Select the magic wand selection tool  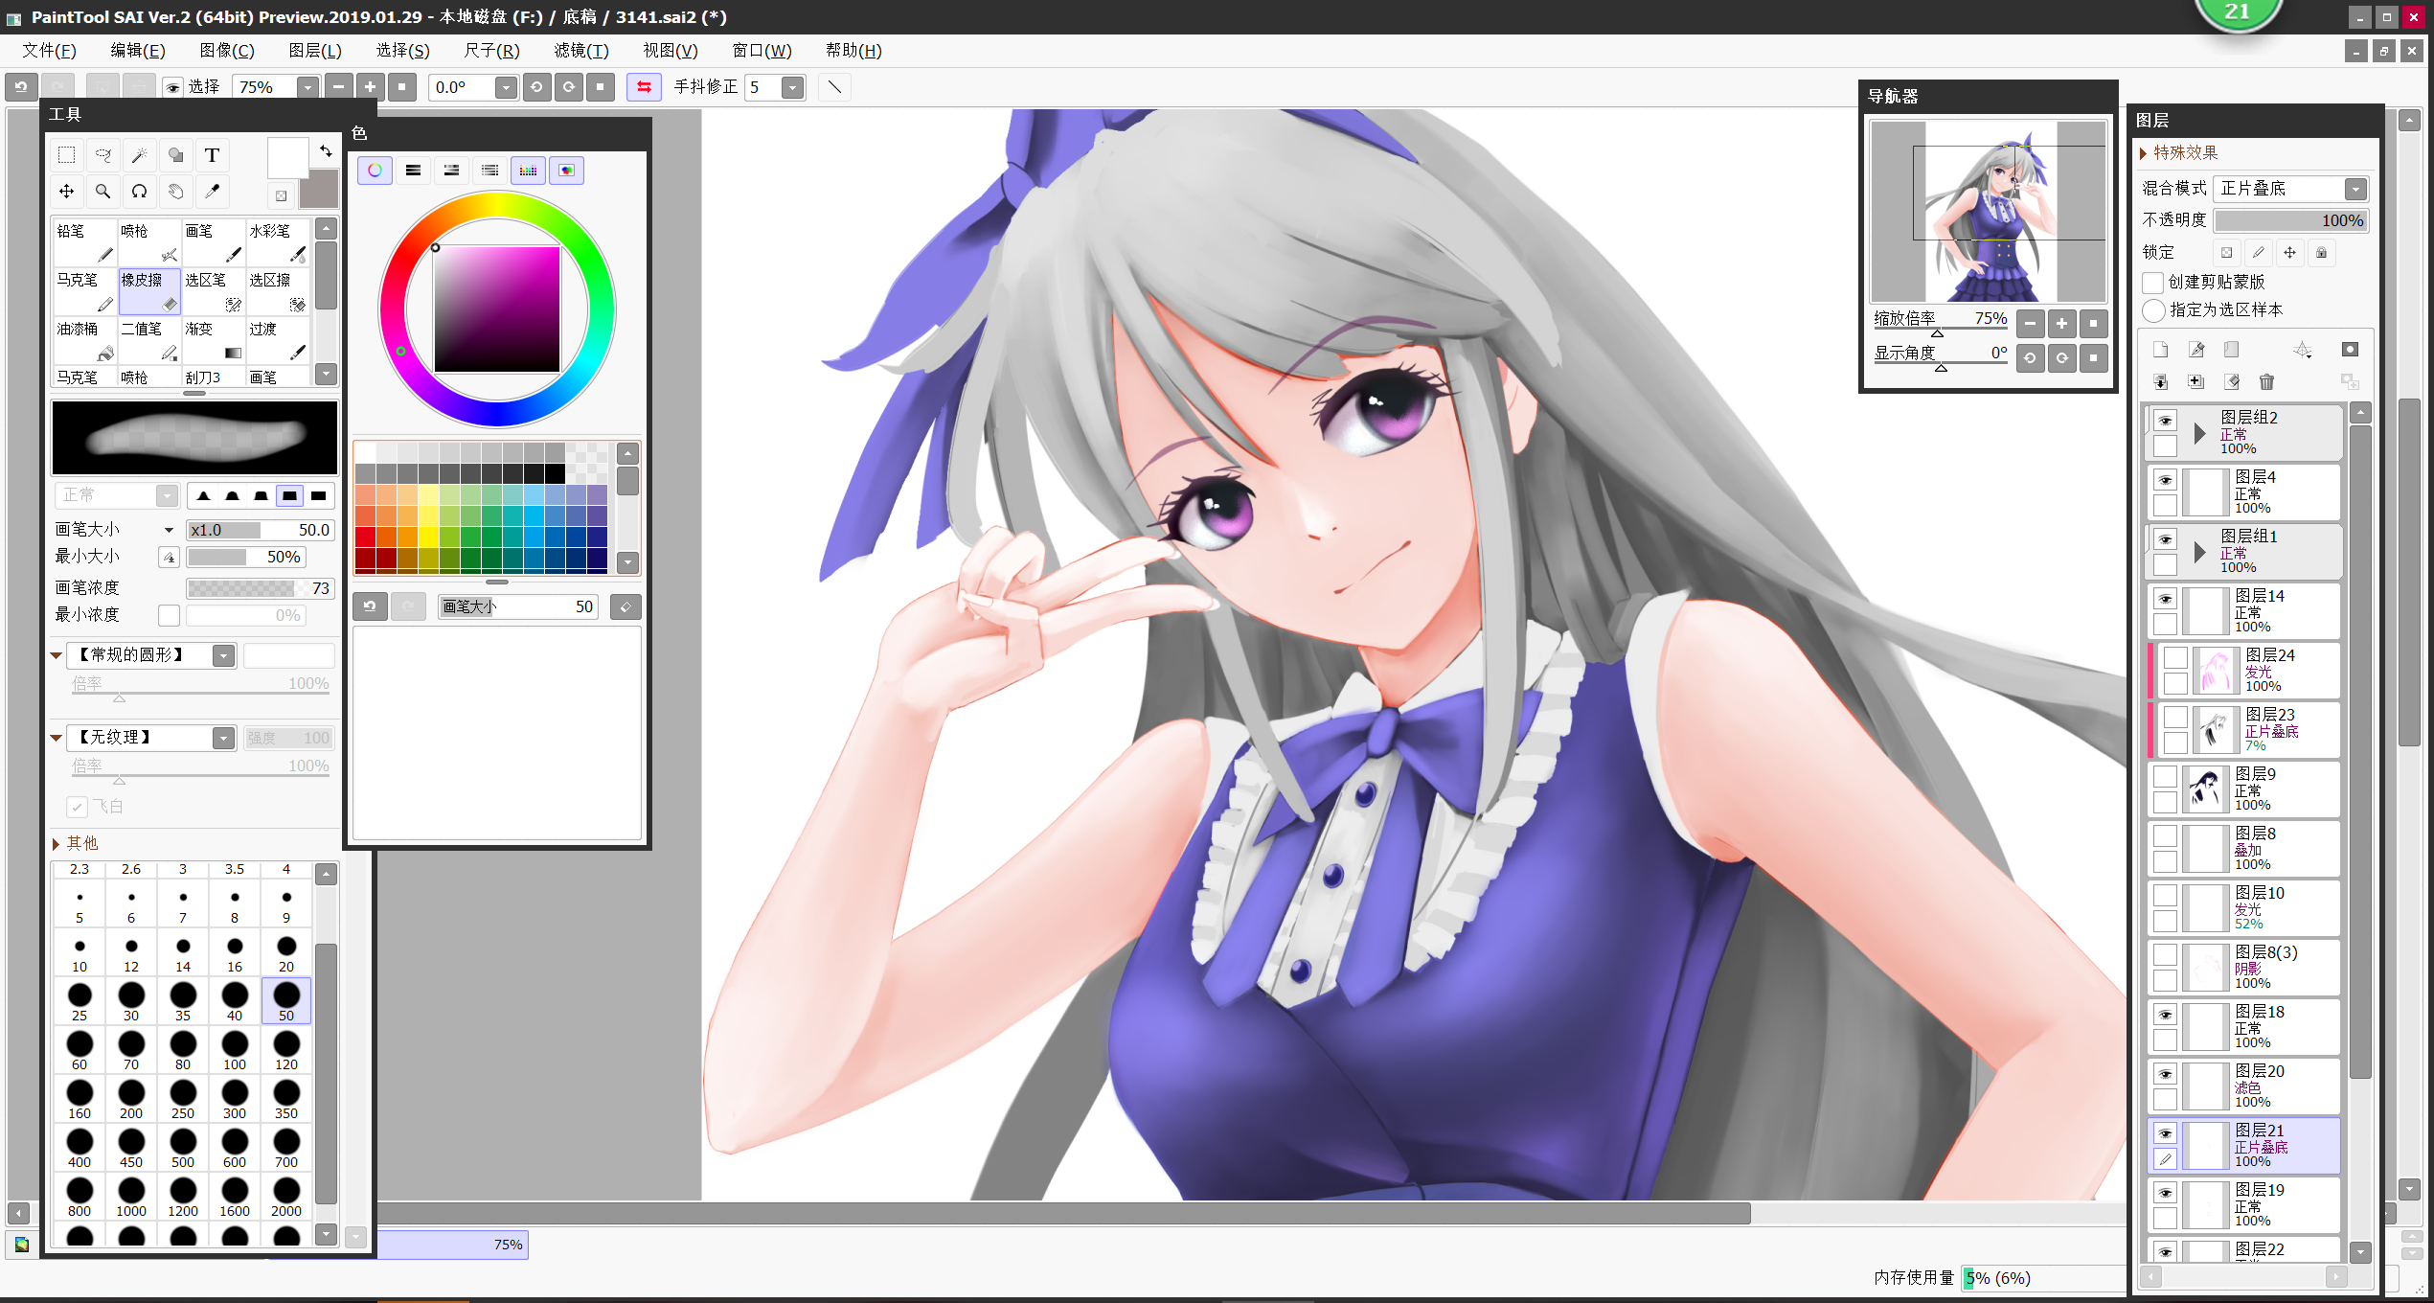coord(140,155)
